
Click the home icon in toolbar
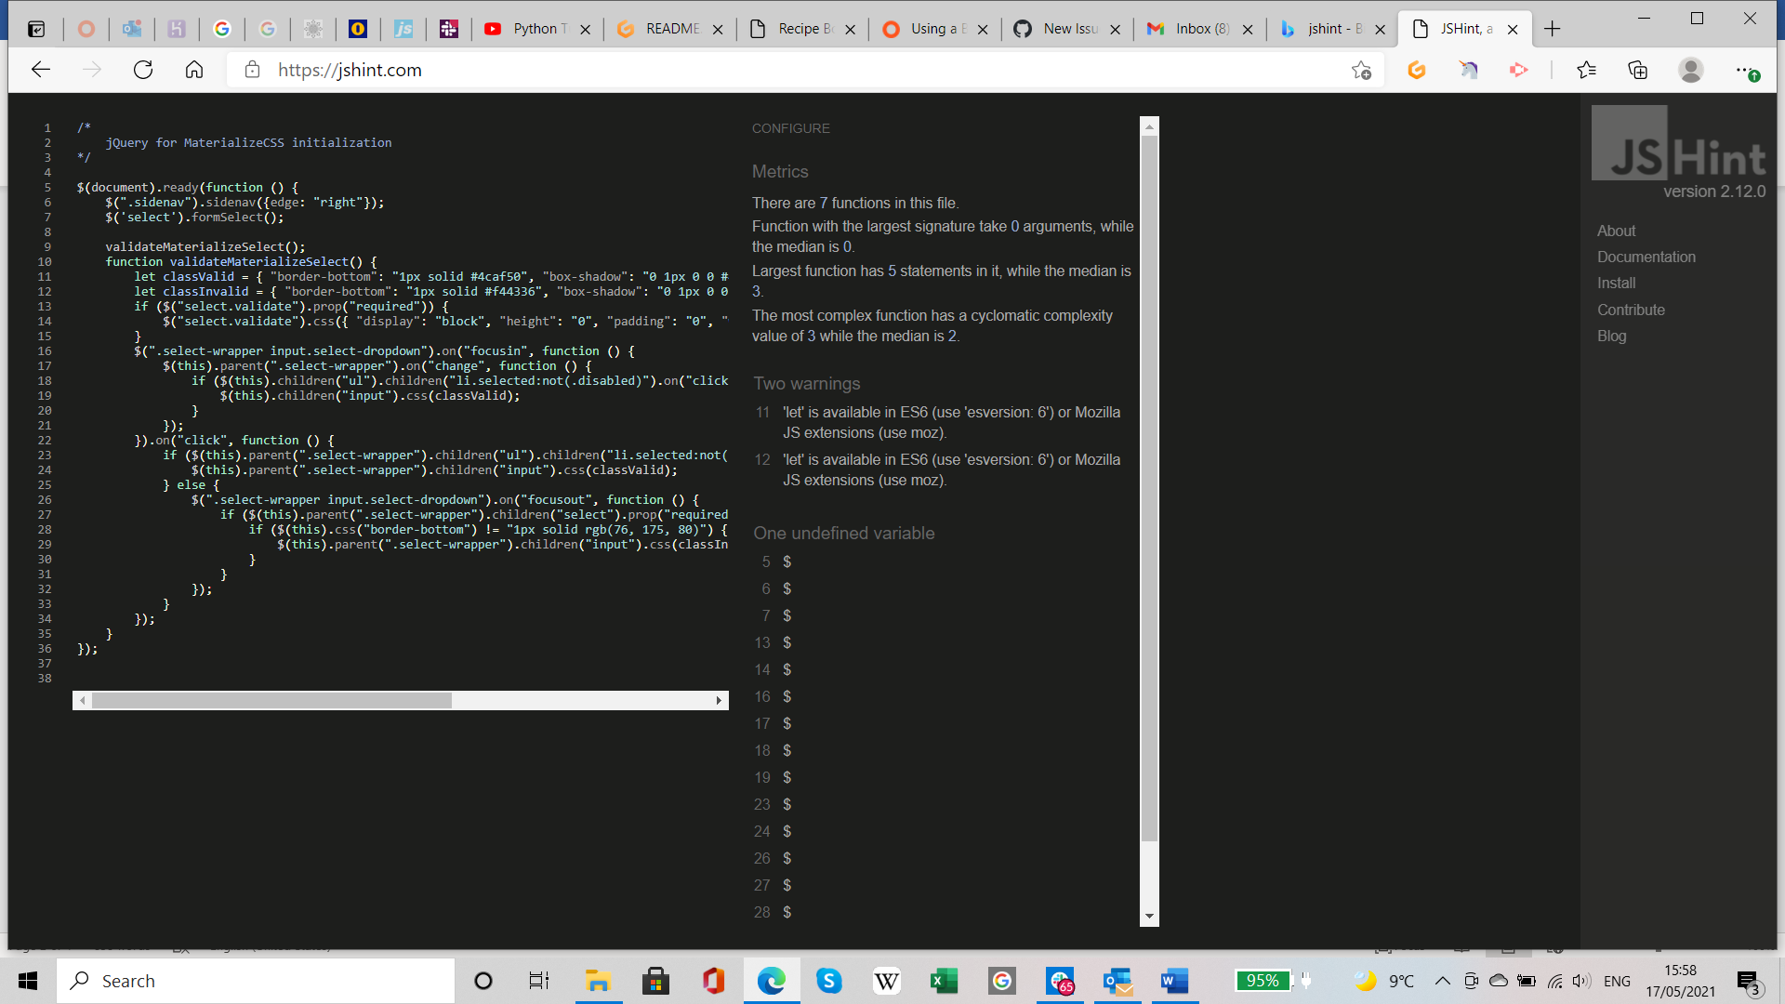[x=194, y=70]
